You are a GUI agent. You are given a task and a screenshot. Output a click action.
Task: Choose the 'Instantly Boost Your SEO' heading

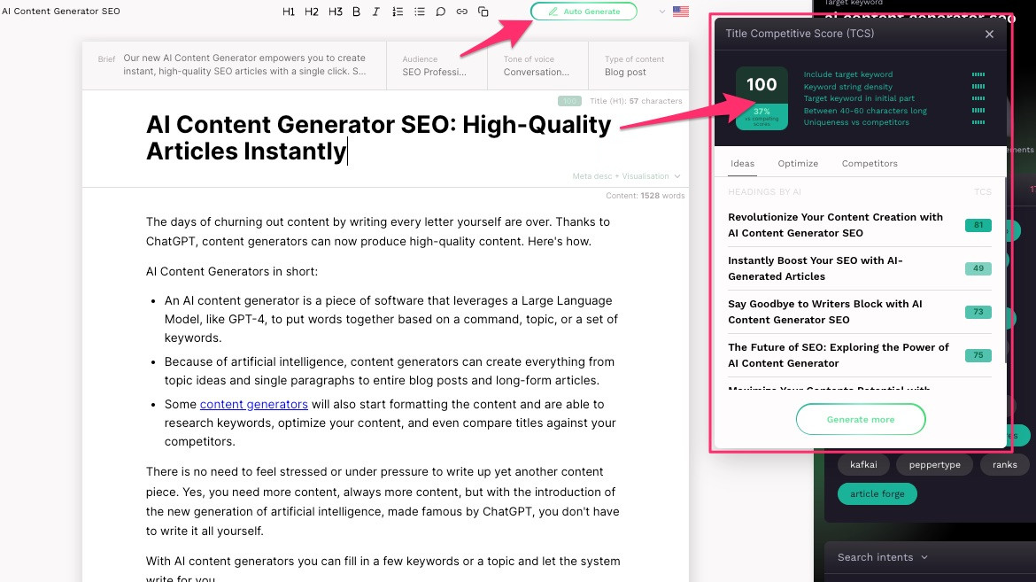tap(816, 268)
